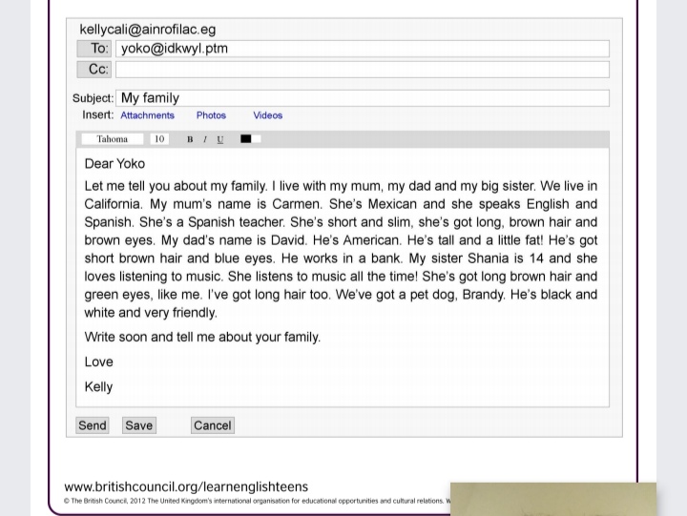The image size is (687, 516).
Task: Click the Subject field "My family"
Action: pyautogui.click(x=363, y=97)
